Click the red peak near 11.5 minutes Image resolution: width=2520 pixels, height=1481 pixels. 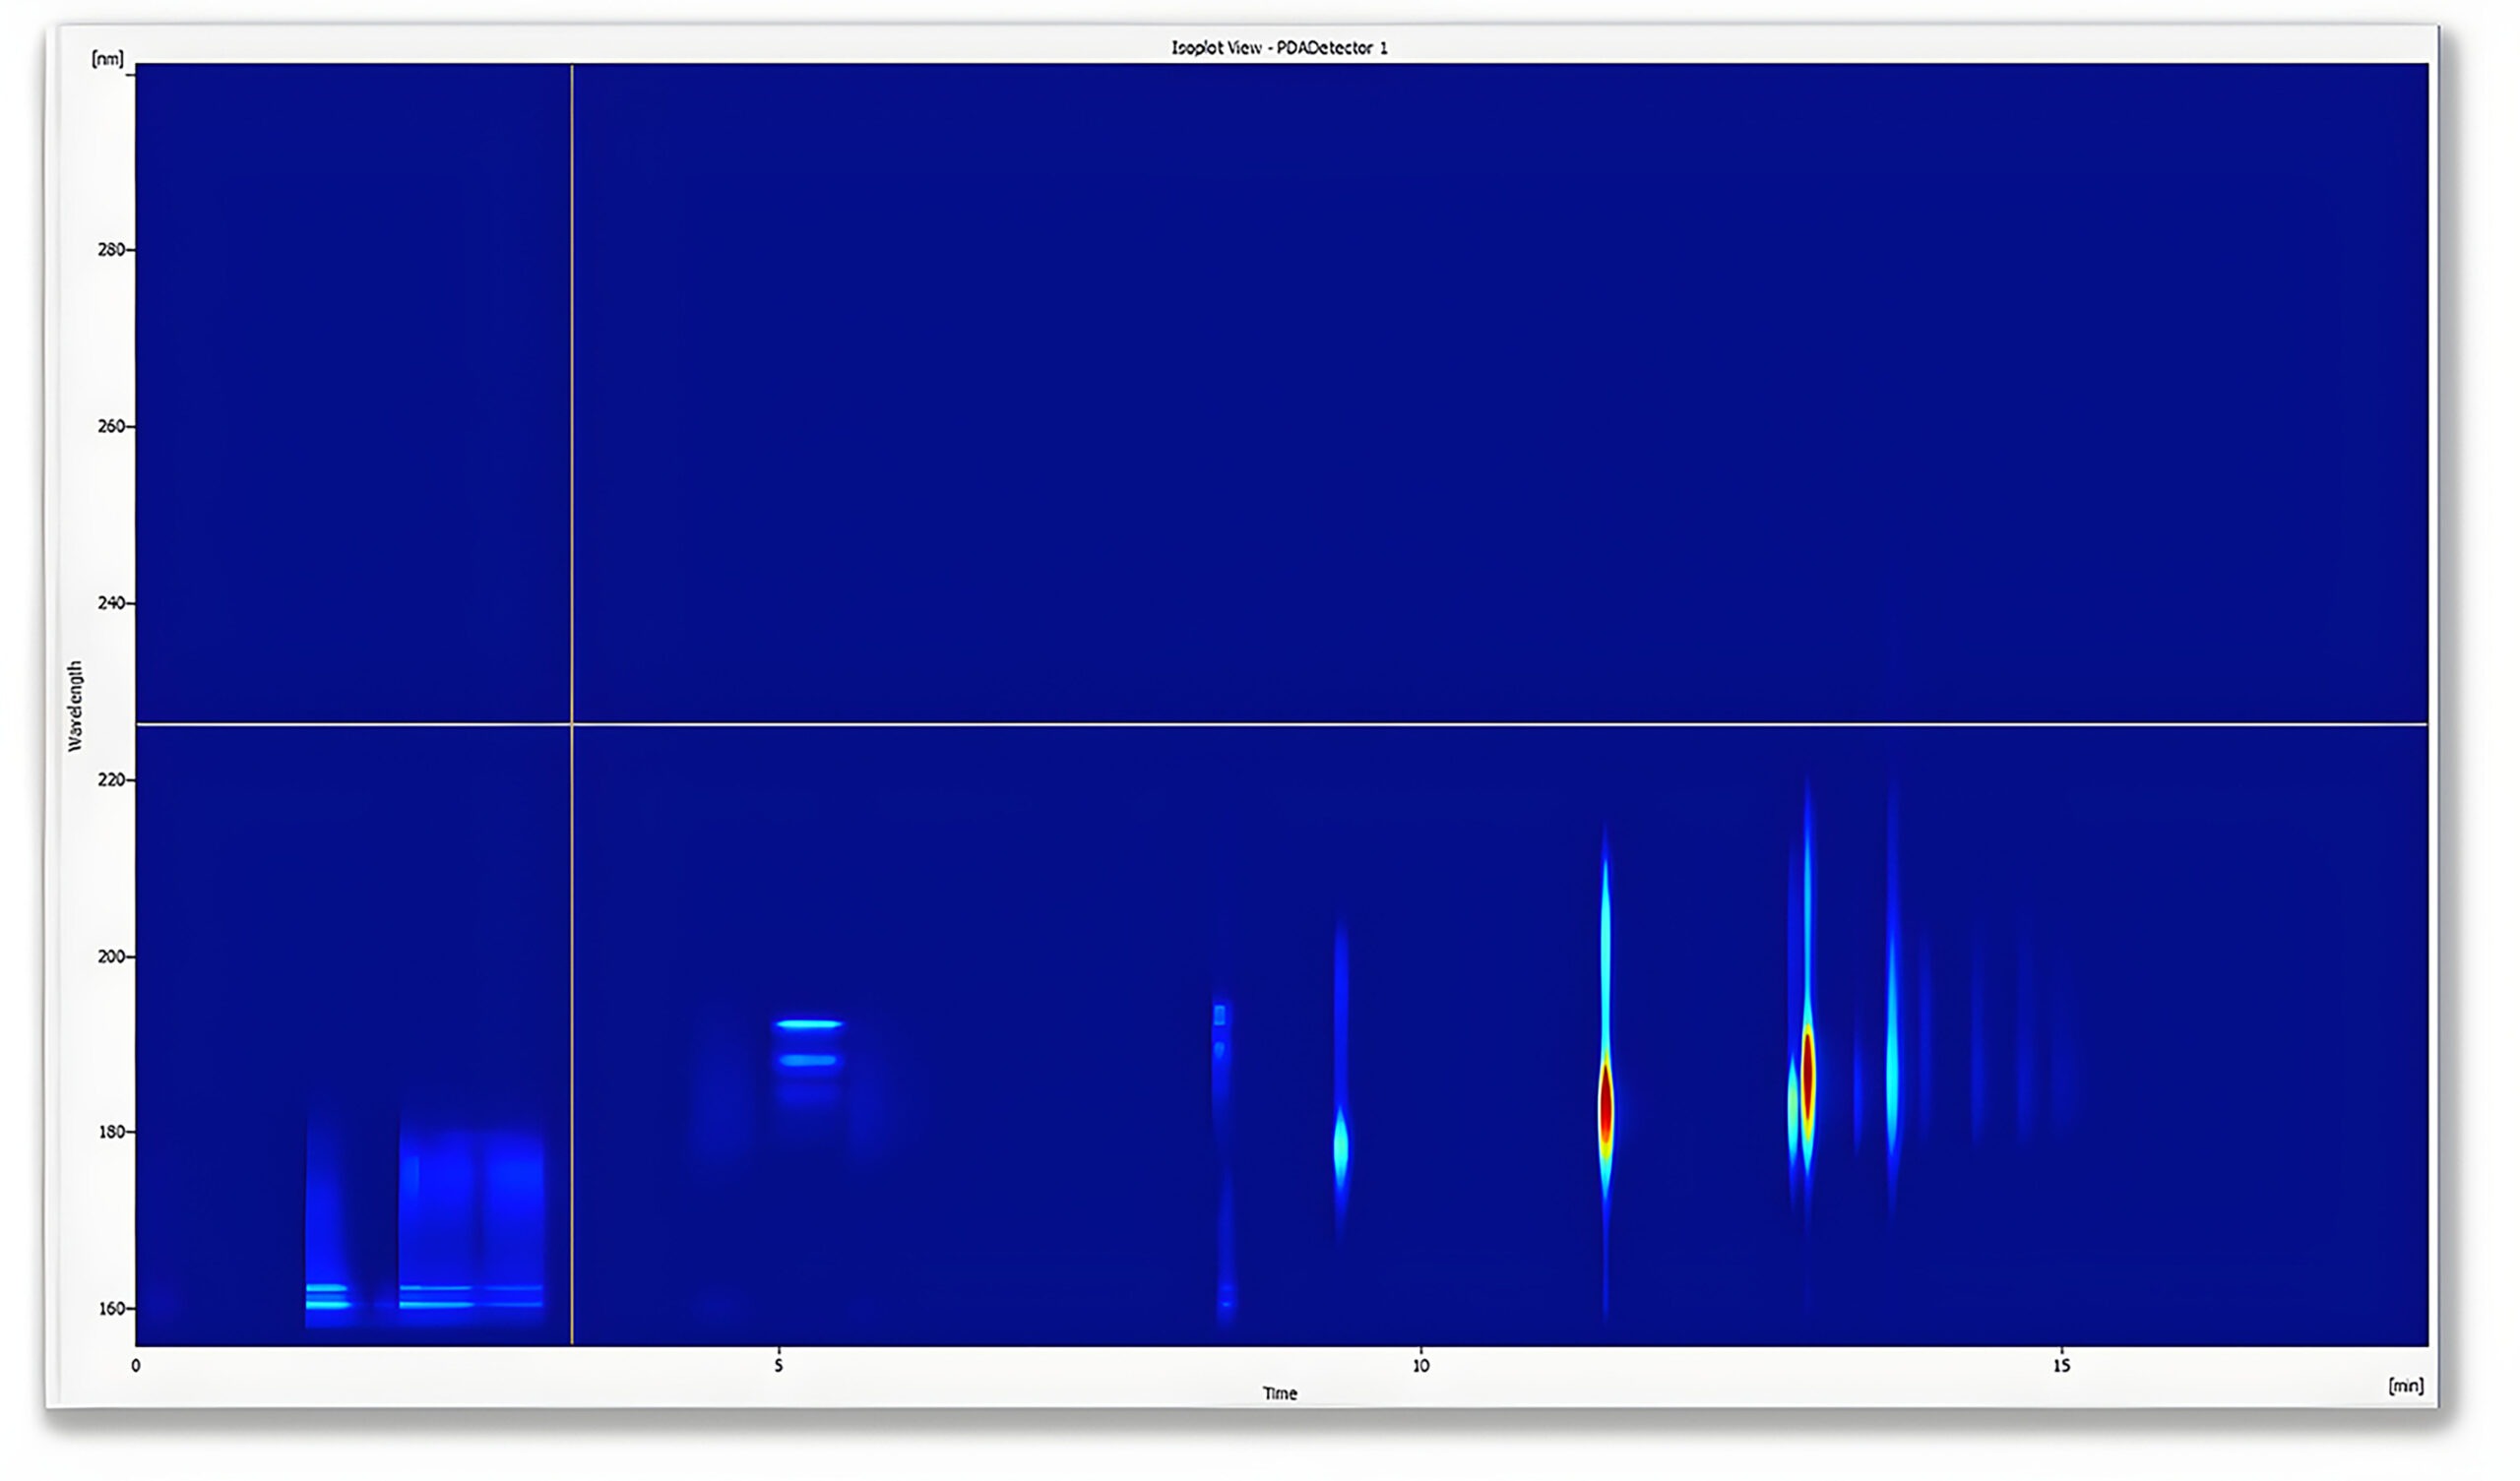click(x=1606, y=1106)
